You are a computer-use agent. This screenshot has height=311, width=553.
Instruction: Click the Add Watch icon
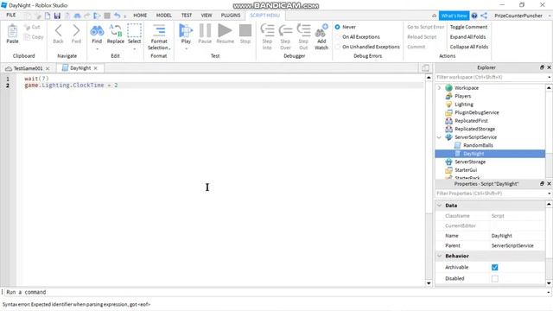321,31
